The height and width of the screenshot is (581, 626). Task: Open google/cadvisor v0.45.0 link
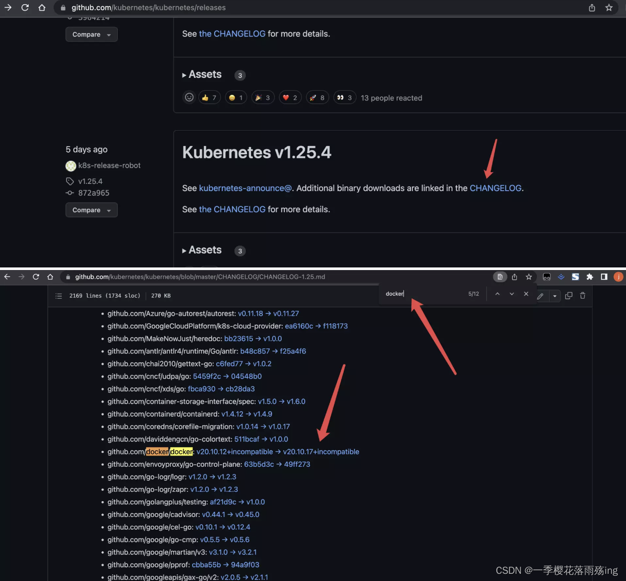tap(248, 514)
